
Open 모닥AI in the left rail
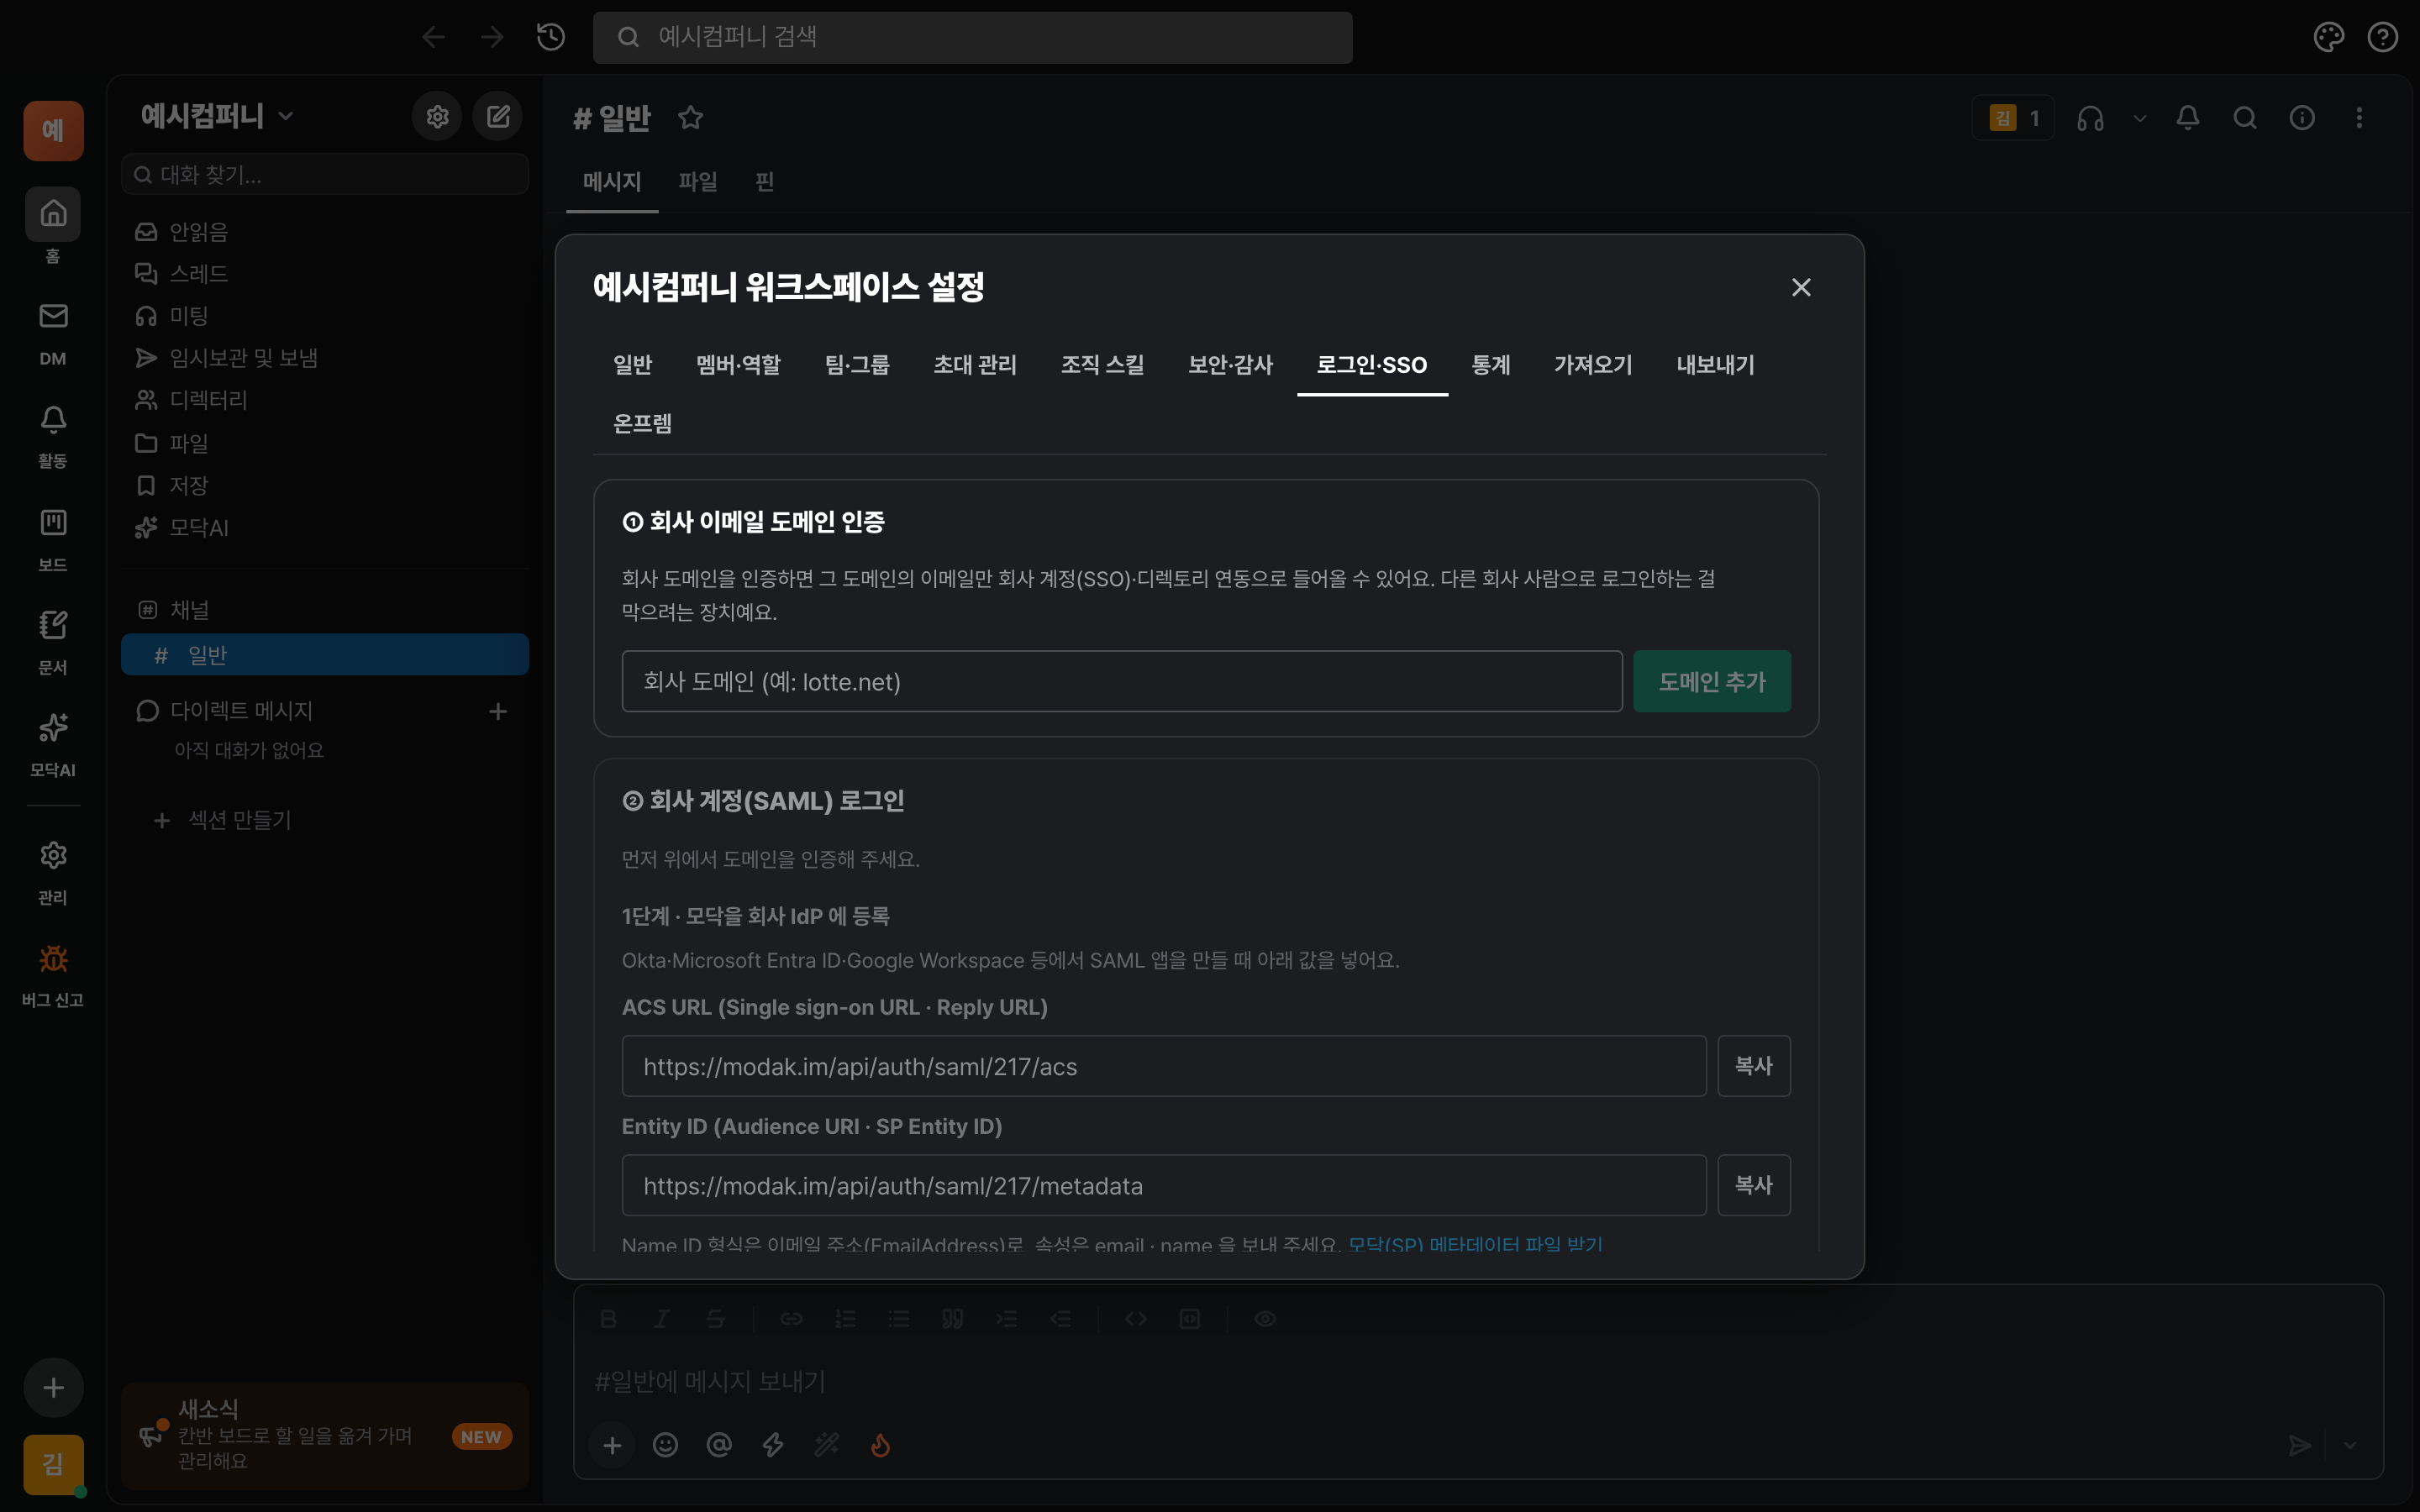coord(53,746)
